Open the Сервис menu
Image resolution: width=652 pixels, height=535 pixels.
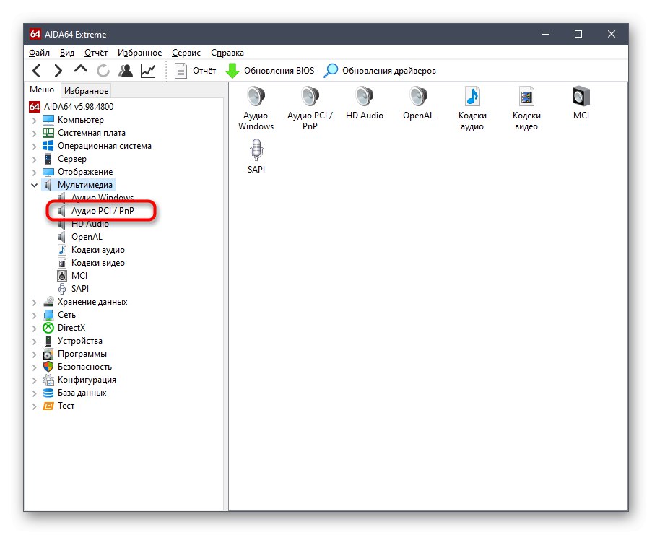point(186,53)
